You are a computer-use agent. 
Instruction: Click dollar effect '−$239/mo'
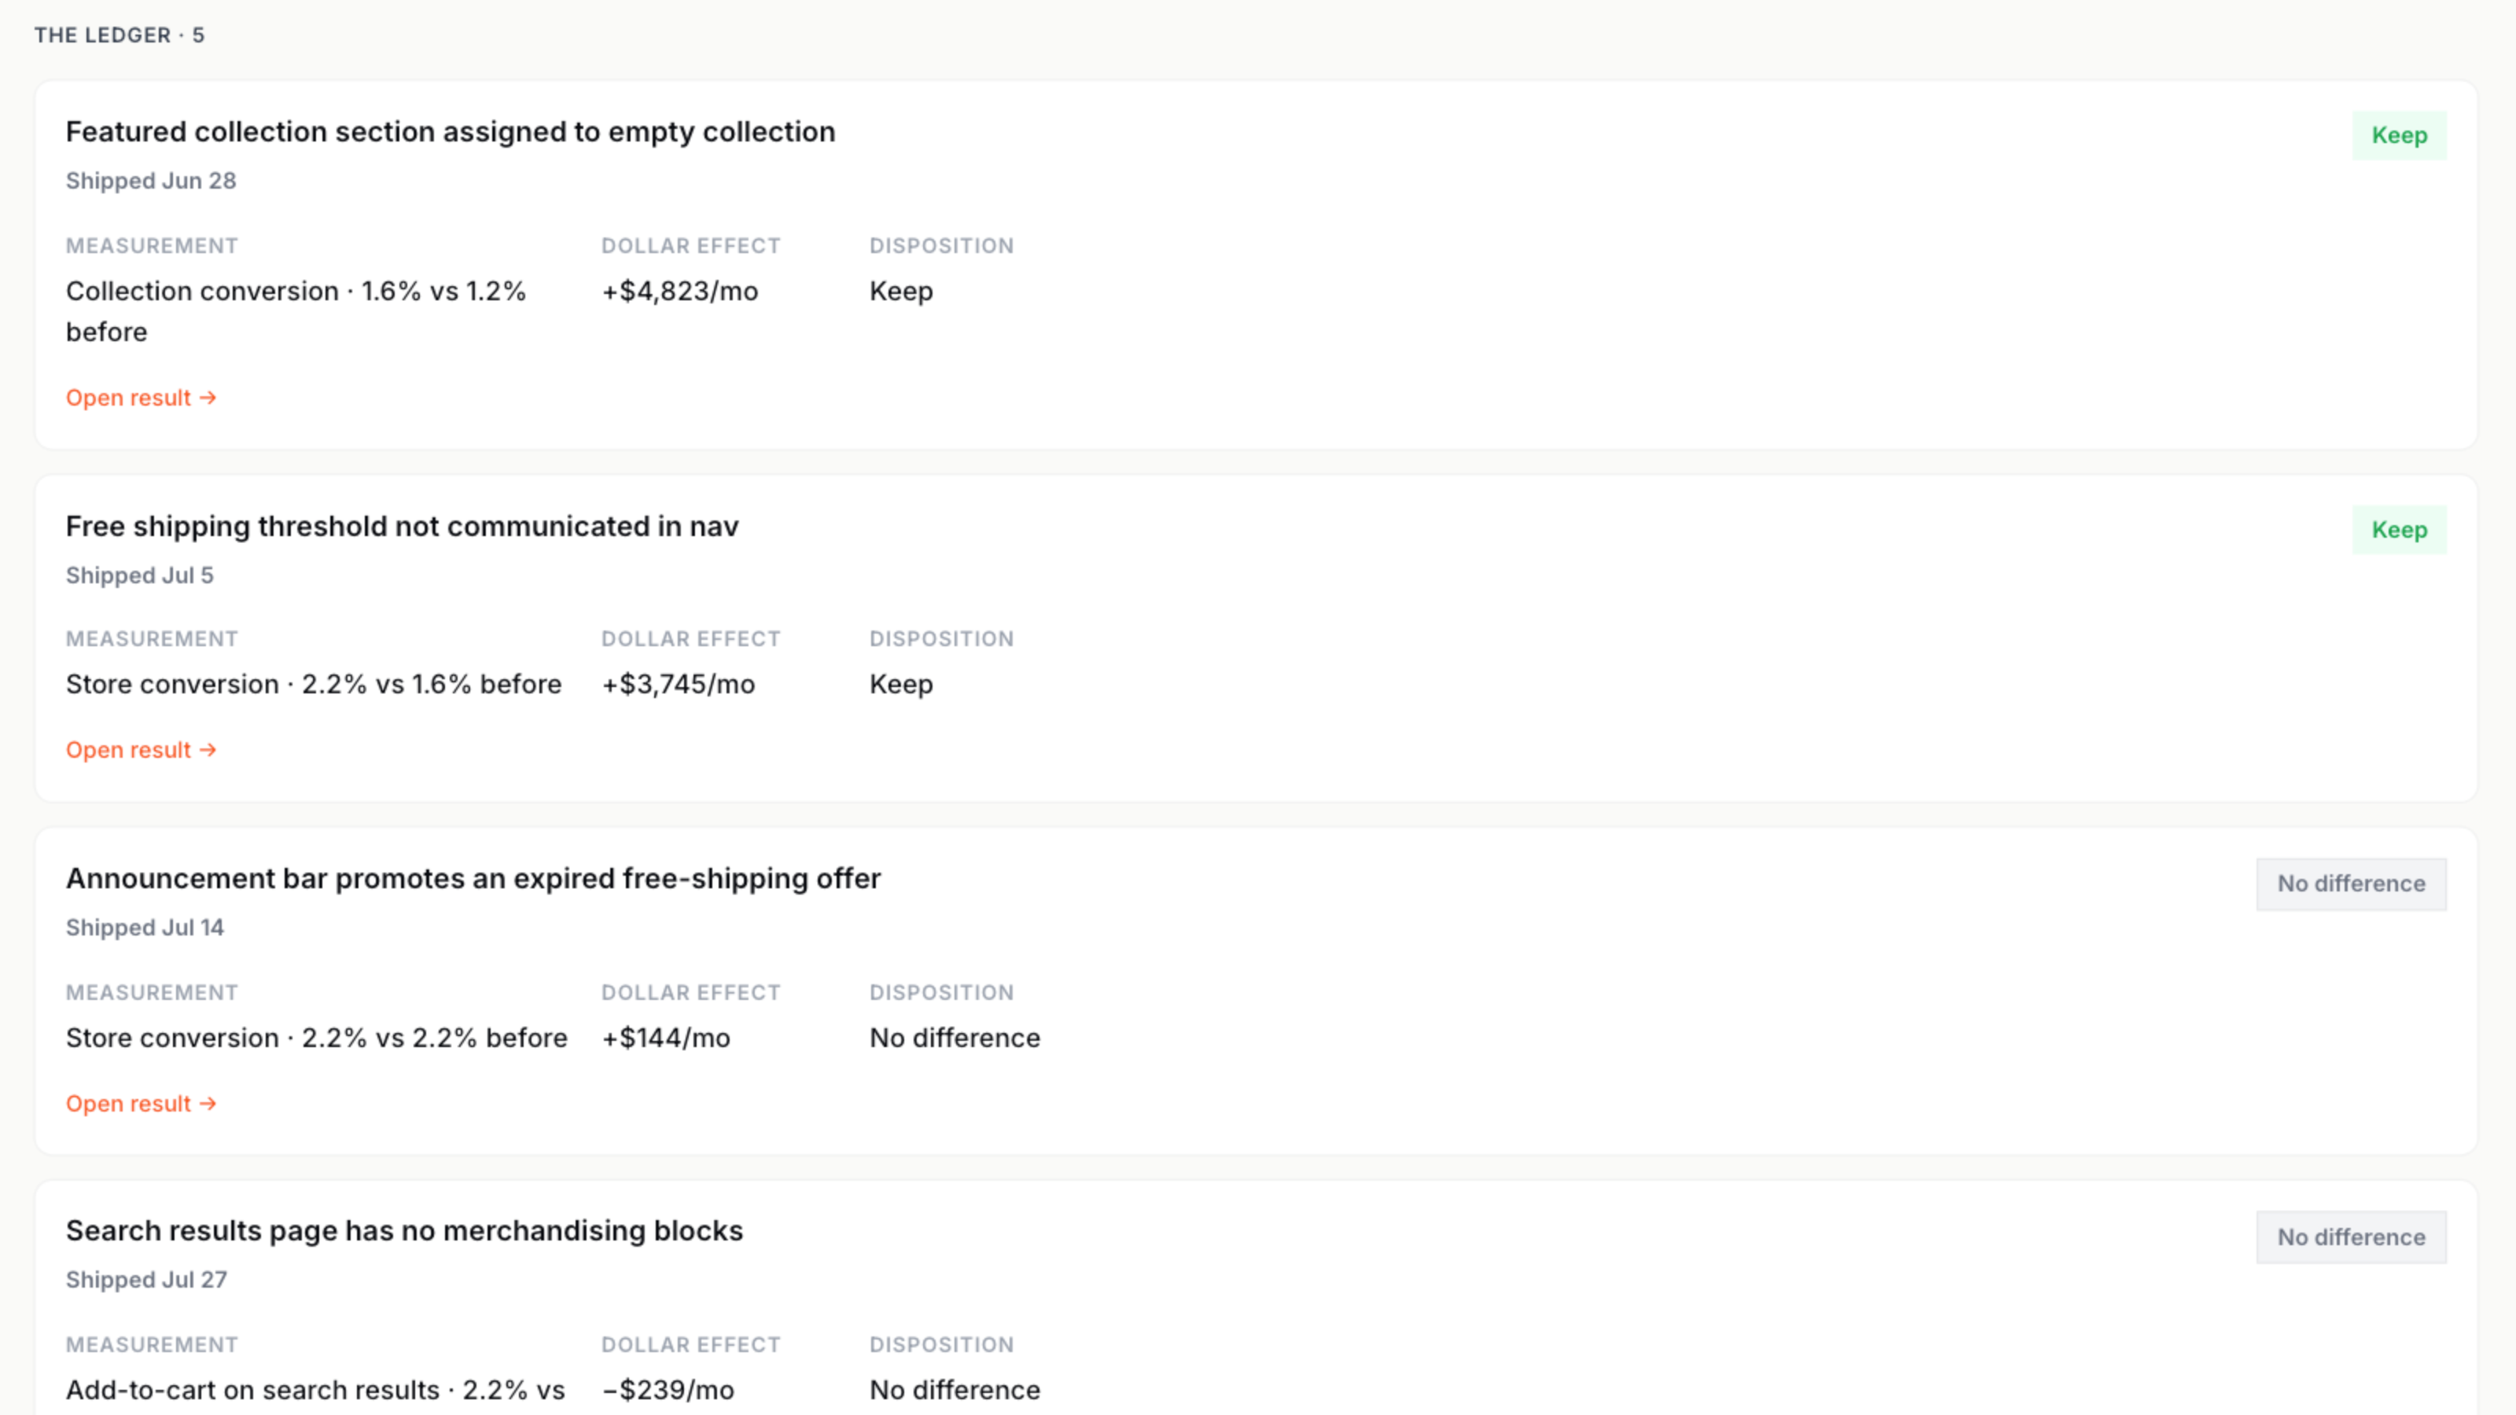pyautogui.click(x=668, y=1391)
